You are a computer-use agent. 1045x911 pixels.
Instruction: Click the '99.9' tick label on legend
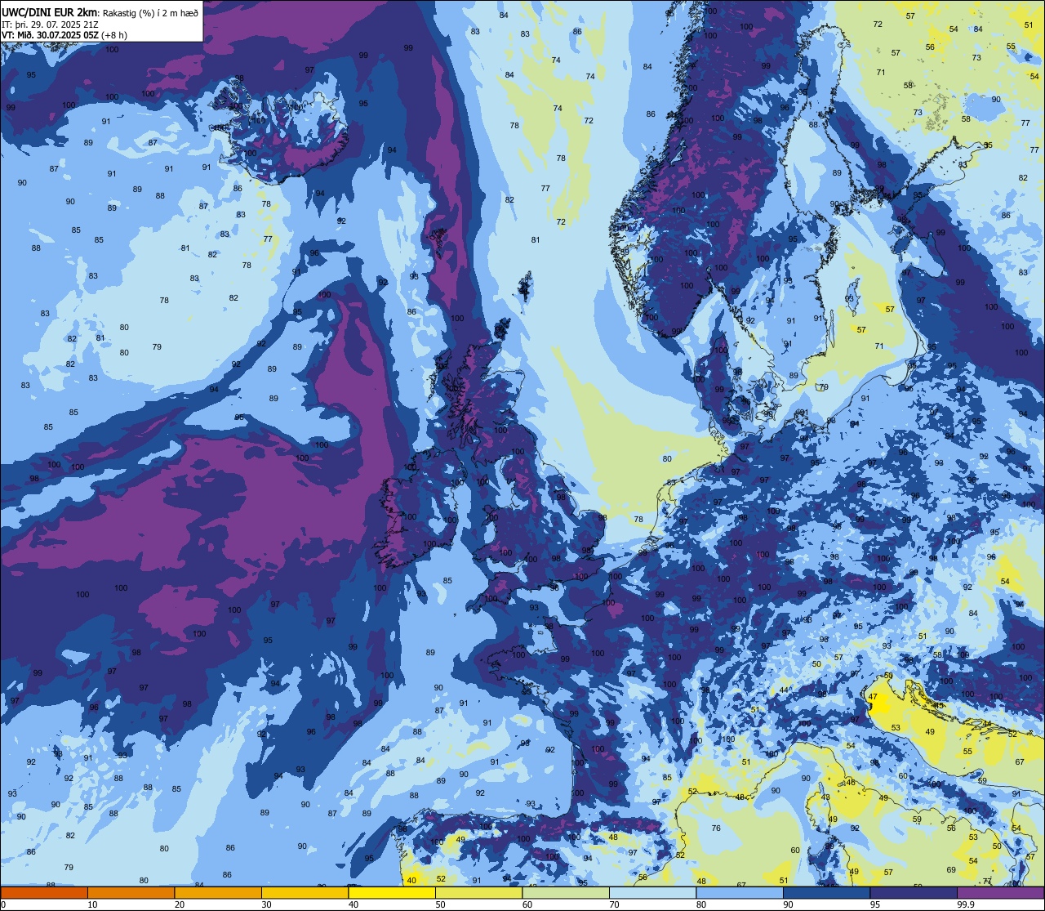coord(966,904)
